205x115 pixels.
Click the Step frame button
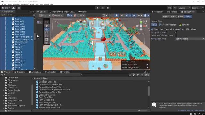coord(108,8)
